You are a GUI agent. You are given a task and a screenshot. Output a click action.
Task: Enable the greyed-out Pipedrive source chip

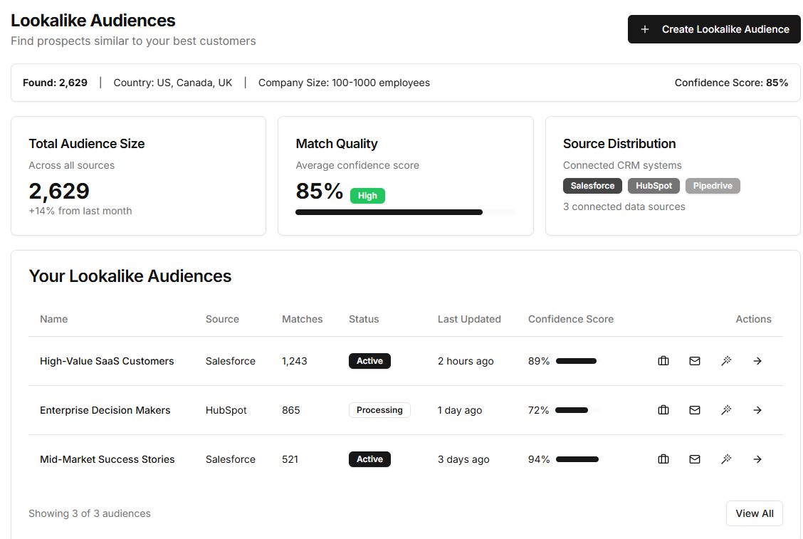[x=713, y=186]
